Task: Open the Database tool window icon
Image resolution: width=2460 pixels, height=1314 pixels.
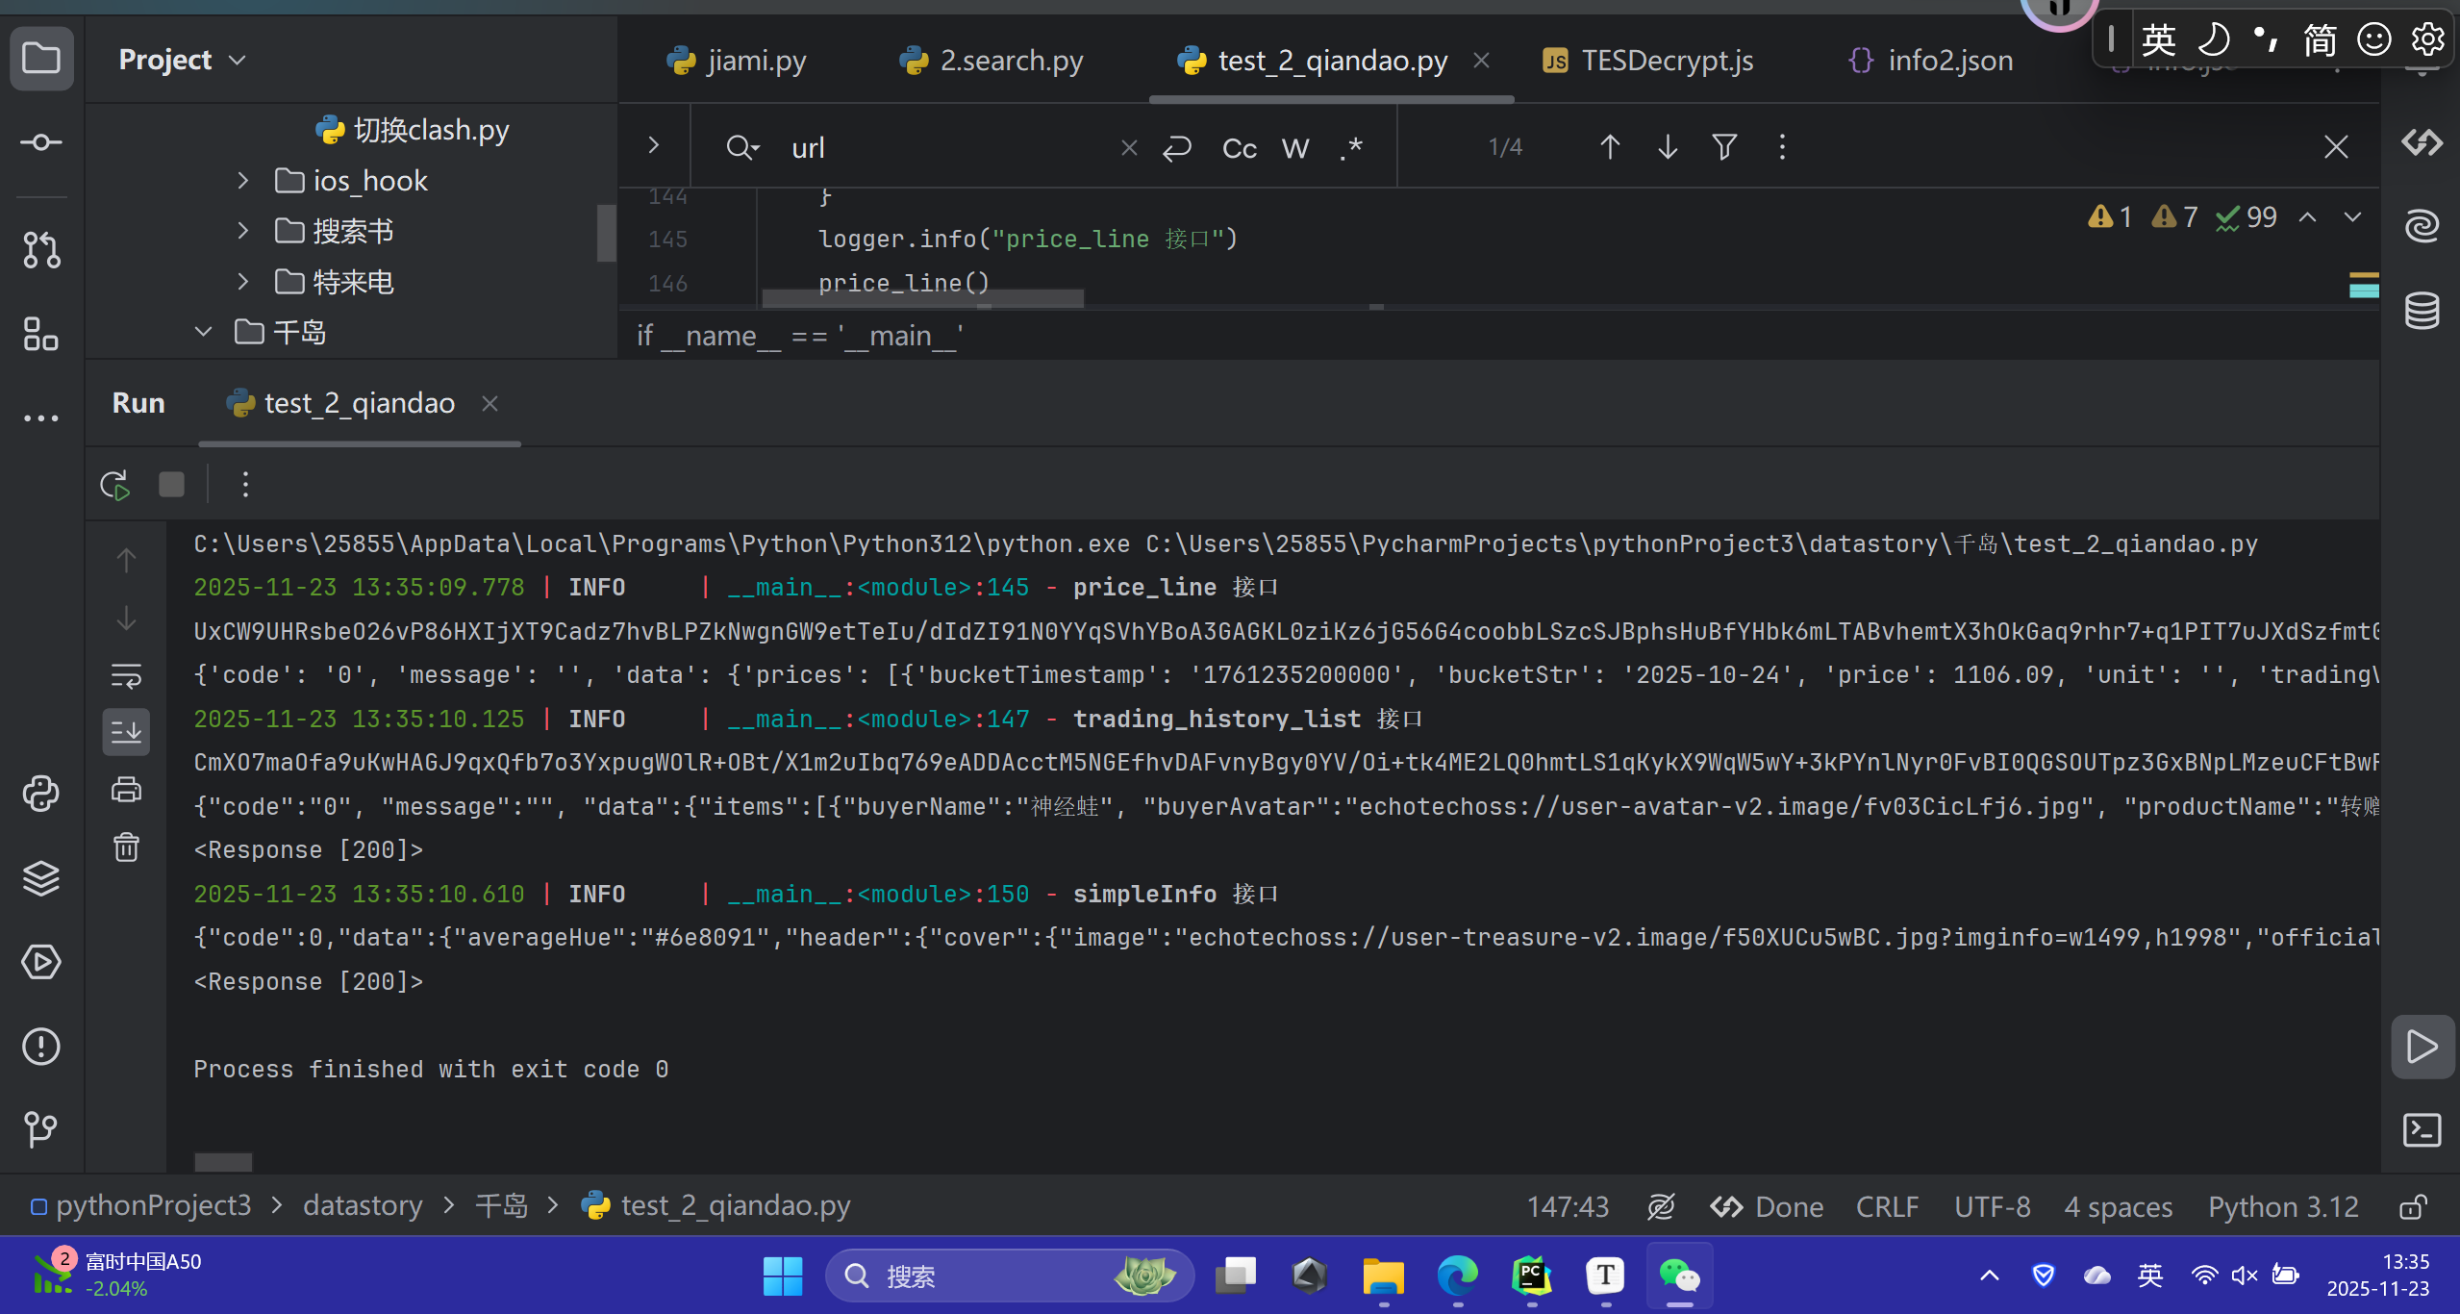Action: click(2422, 310)
